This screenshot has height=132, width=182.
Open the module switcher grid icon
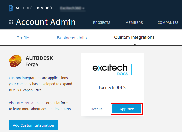pyautogui.click(x=11, y=22)
